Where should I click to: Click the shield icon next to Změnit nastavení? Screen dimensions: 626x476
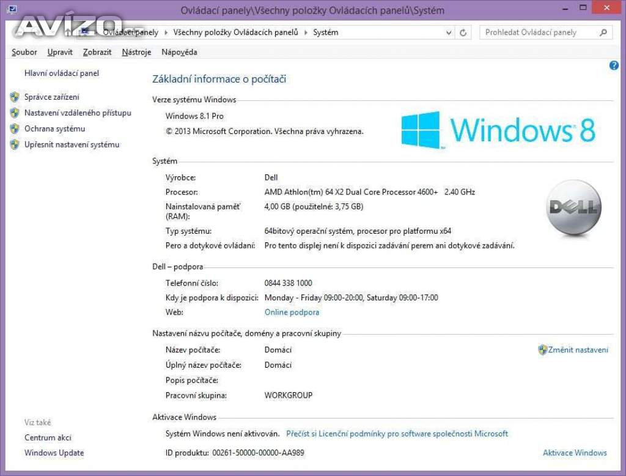pos(543,350)
